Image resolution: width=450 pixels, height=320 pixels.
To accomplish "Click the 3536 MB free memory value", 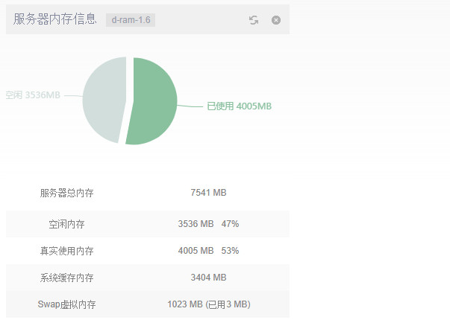I will 196,223.
